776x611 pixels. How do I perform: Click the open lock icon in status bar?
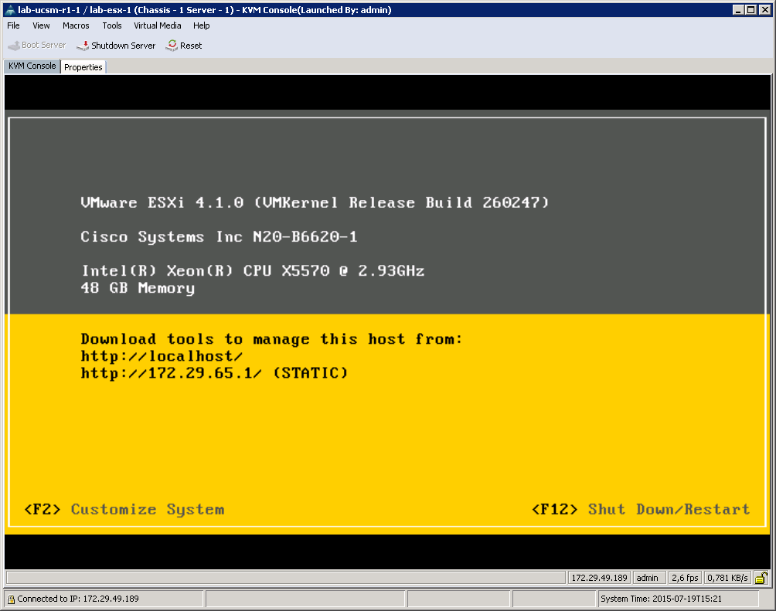761,577
